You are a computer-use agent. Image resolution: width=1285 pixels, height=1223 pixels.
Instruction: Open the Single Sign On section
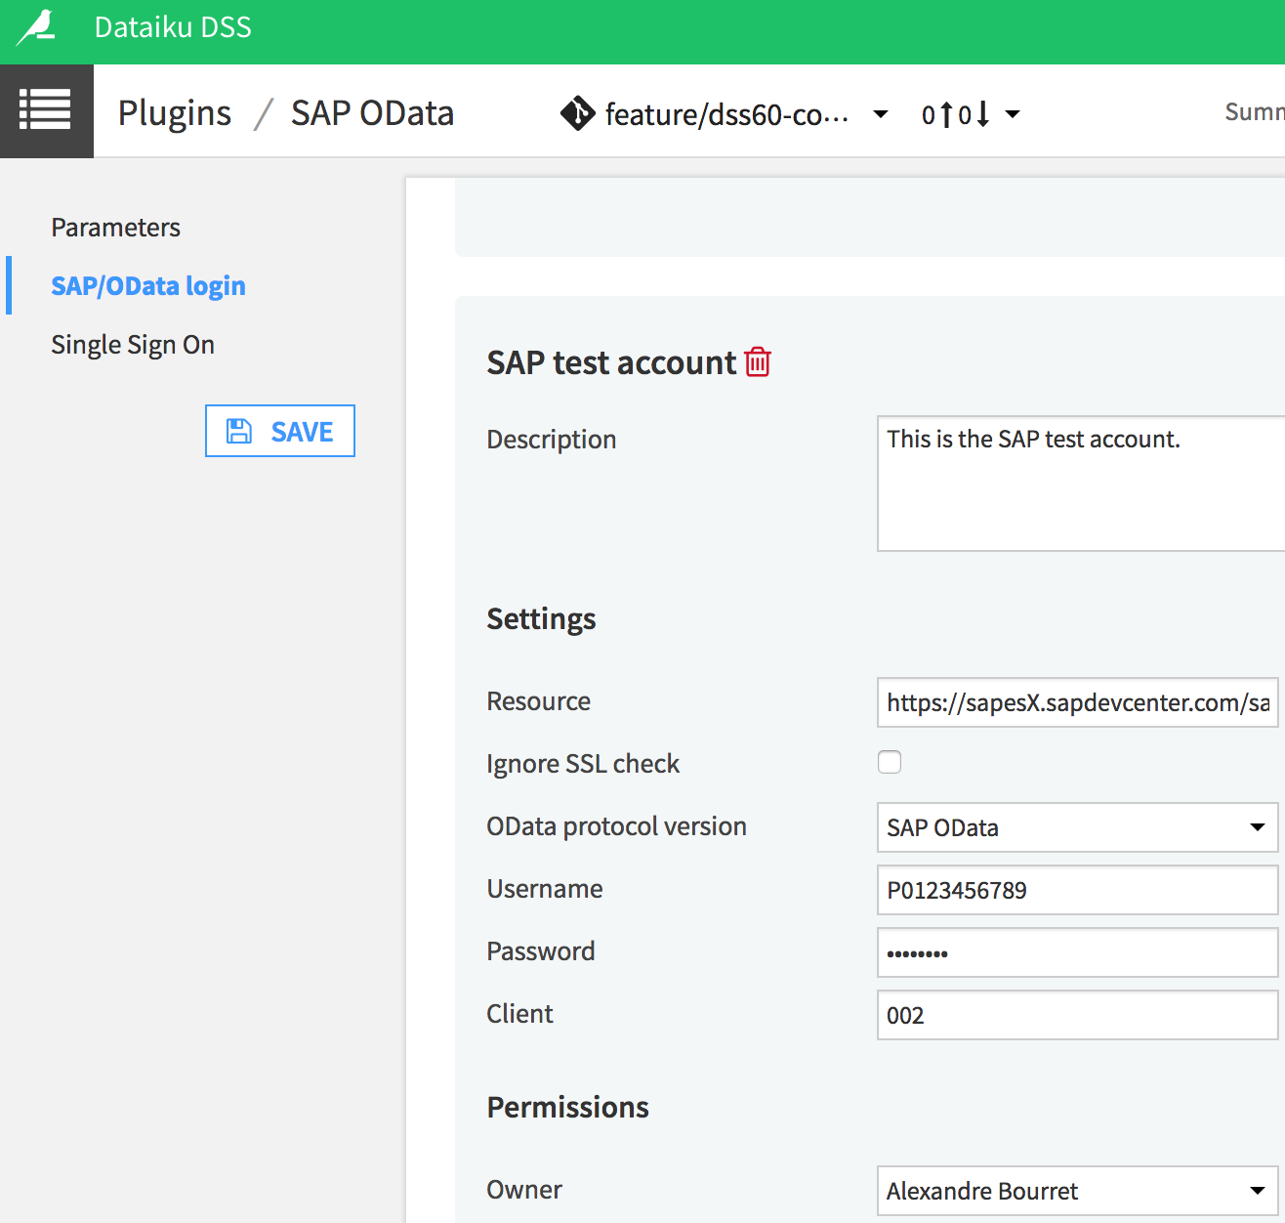[133, 345]
